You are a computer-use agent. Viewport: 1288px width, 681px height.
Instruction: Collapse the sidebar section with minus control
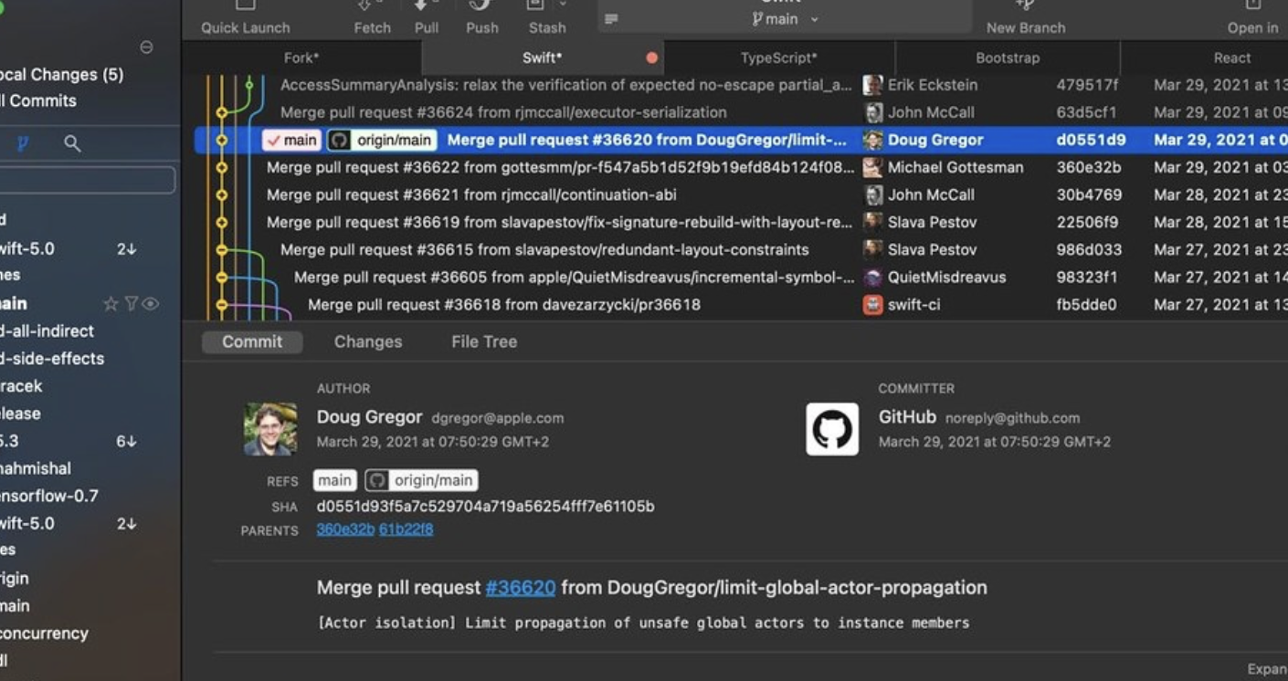pyautogui.click(x=145, y=48)
